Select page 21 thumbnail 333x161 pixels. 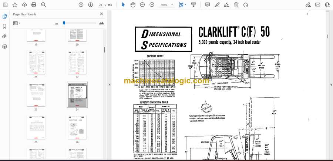point(36,63)
